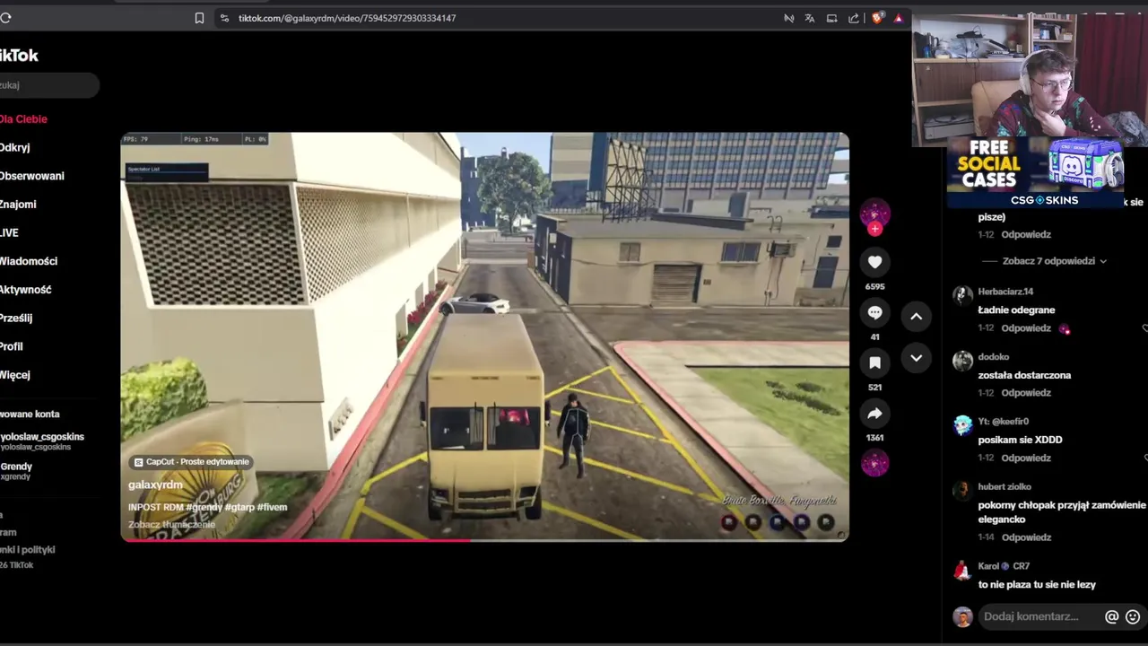This screenshot has height=646, width=1148.
Task: Click the TikTok logo
Action: 19,56
